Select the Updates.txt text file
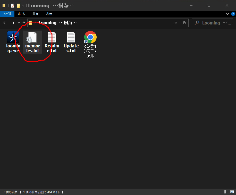This screenshot has width=236, height=195. click(x=71, y=38)
